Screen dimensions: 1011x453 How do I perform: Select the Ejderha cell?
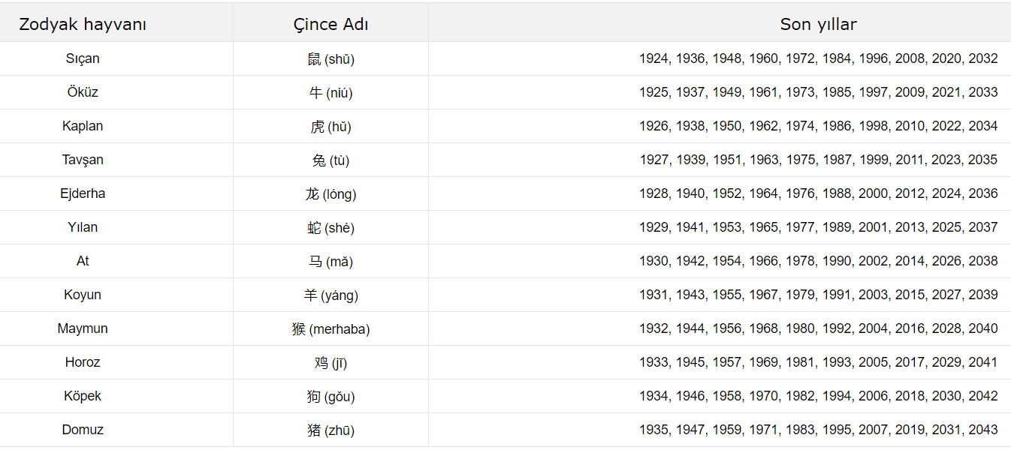[x=83, y=193]
